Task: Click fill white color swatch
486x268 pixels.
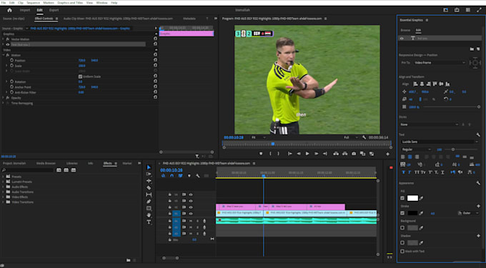Action: point(412,198)
